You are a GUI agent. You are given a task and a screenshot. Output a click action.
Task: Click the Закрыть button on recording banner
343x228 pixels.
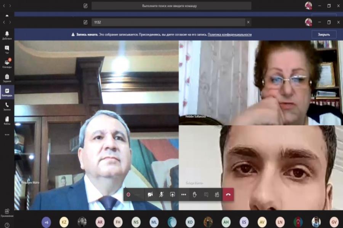(x=324, y=35)
